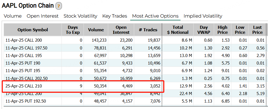Switch to the Implied Volatility tab
The height and width of the screenshot is (109, 268).
click(203, 16)
